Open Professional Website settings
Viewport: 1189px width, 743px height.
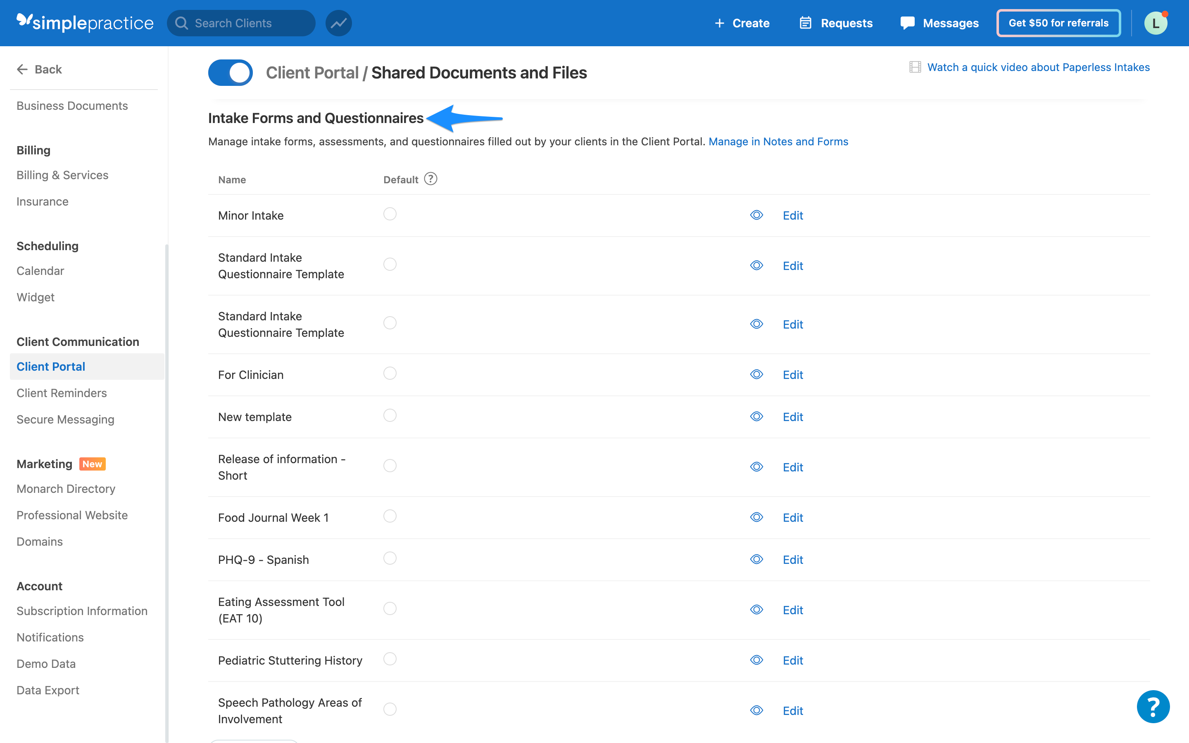point(72,515)
